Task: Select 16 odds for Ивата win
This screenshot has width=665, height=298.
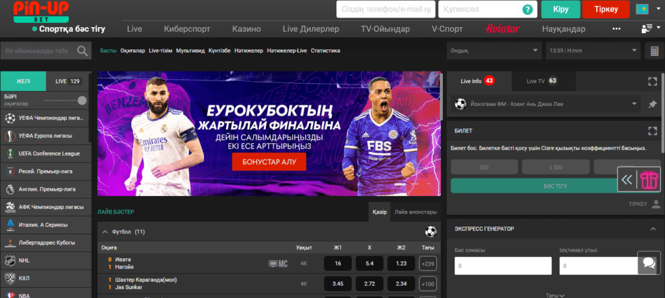Action: (338, 264)
